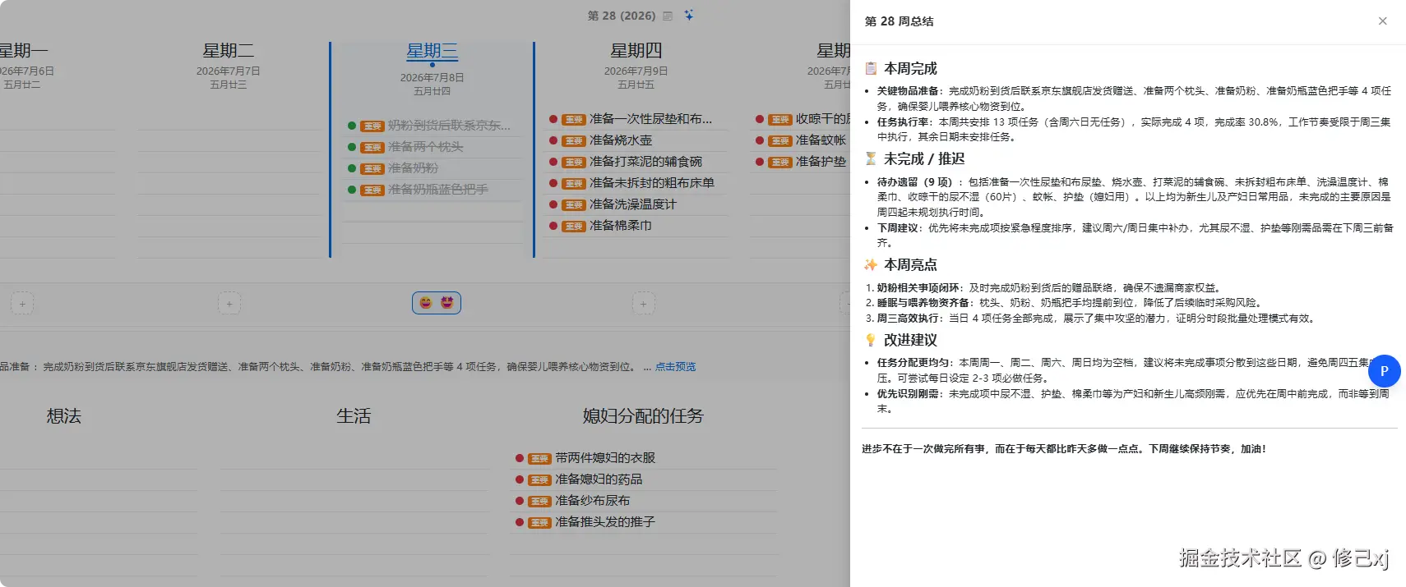Select the 星期二 day header
The image size is (1406, 587).
(x=228, y=51)
